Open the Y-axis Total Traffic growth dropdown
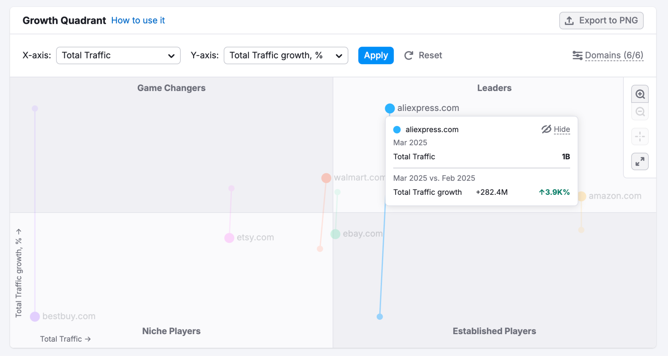This screenshot has height=356, width=668. pyautogui.click(x=286, y=55)
